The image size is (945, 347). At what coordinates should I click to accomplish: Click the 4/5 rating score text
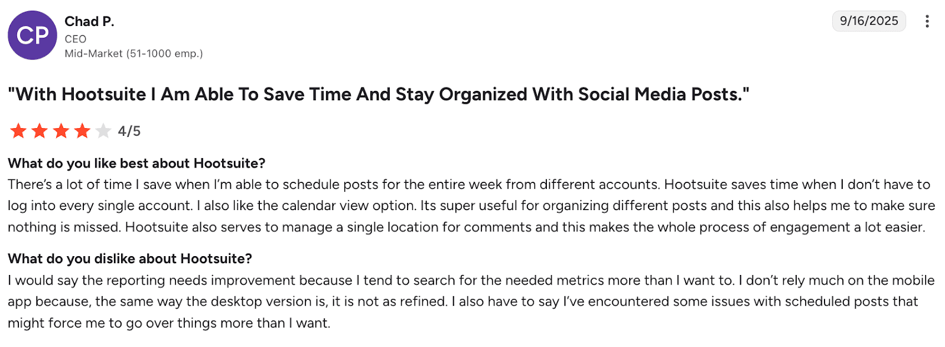(x=129, y=131)
